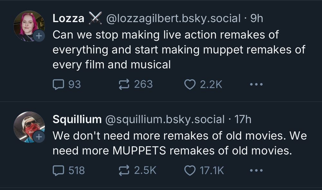The image size is (322, 190).
Task: Click the Lozza display name
Action: [68, 19]
